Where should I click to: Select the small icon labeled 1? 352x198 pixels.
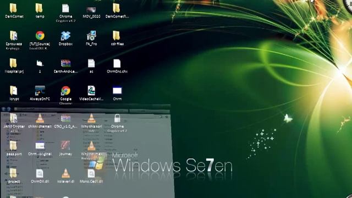coord(40,64)
